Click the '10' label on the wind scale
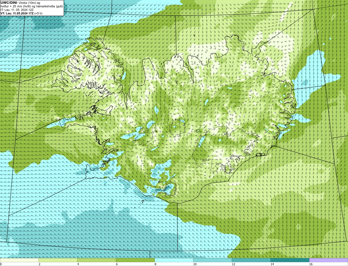348x266 pixels. [195, 264]
